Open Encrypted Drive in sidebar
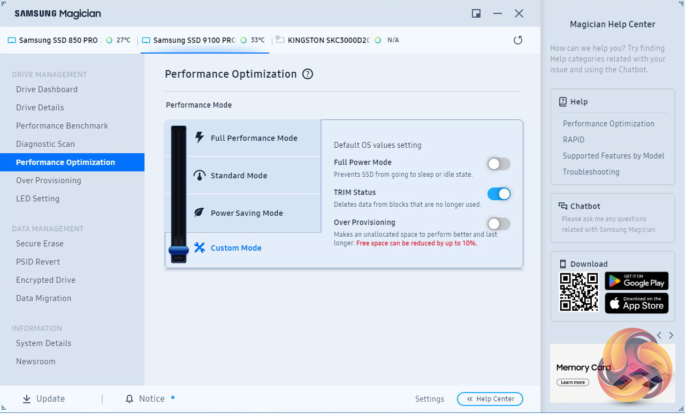 [x=72, y=280]
